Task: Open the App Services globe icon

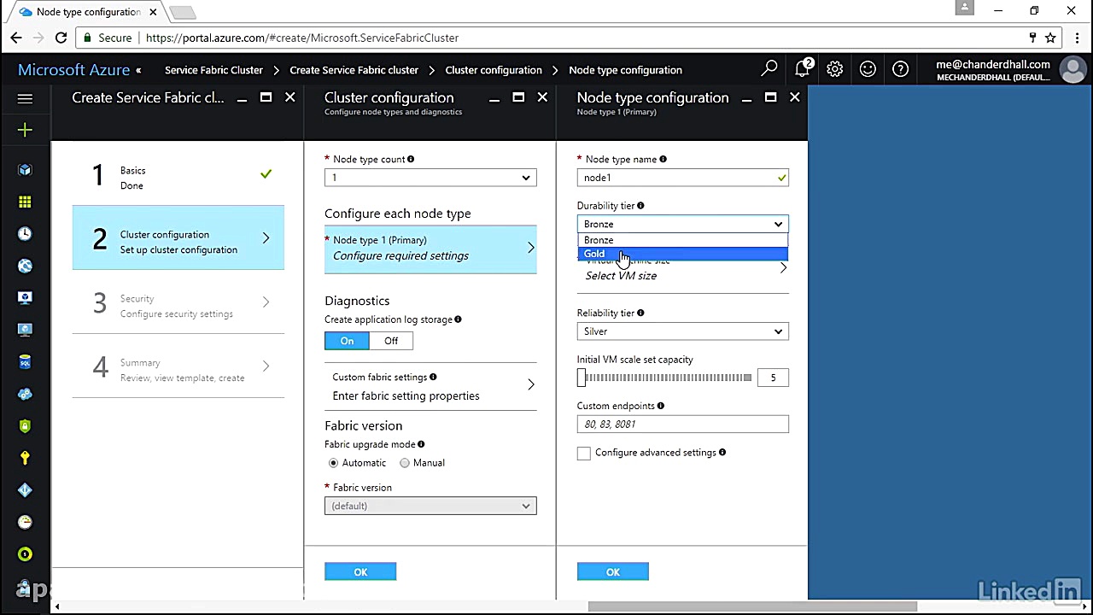Action: click(x=25, y=266)
